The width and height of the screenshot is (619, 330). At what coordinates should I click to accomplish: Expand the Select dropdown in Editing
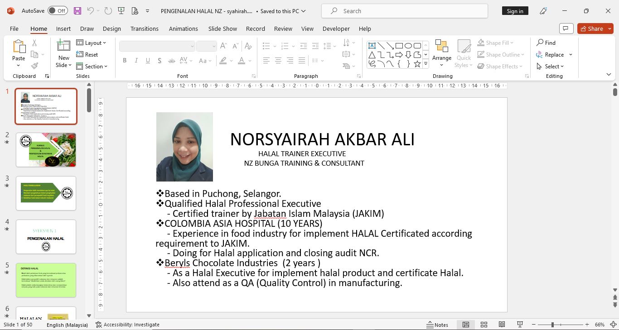(x=550, y=66)
